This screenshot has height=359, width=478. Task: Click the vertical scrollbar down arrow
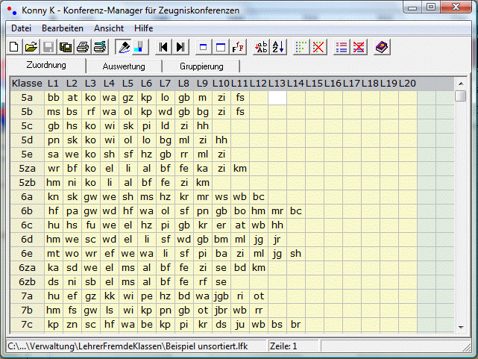pyautogui.click(x=461, y=329)
